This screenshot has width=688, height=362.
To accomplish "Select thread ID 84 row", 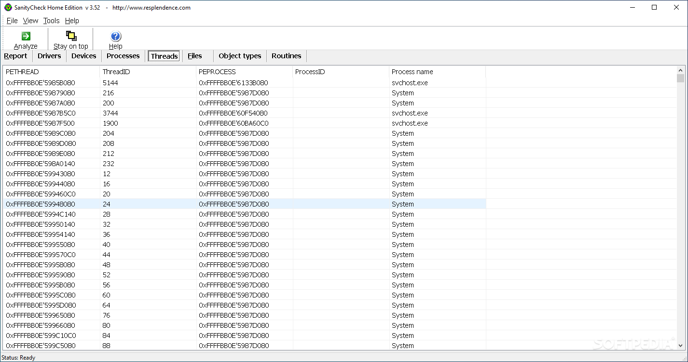I will pyautogui.click(x=244, y=336).
